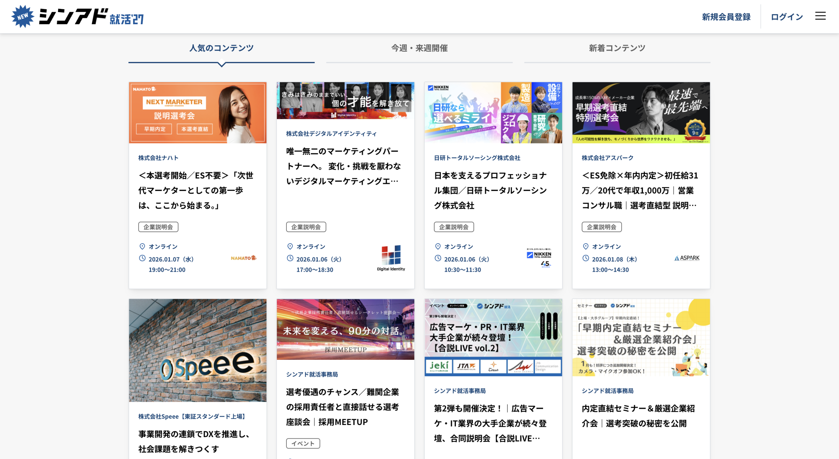This screenshot has width=839, height=459.
Task: Click 企業説明会 tag on 日研 card
Action: pyautogui.click(x=454, y=227)
